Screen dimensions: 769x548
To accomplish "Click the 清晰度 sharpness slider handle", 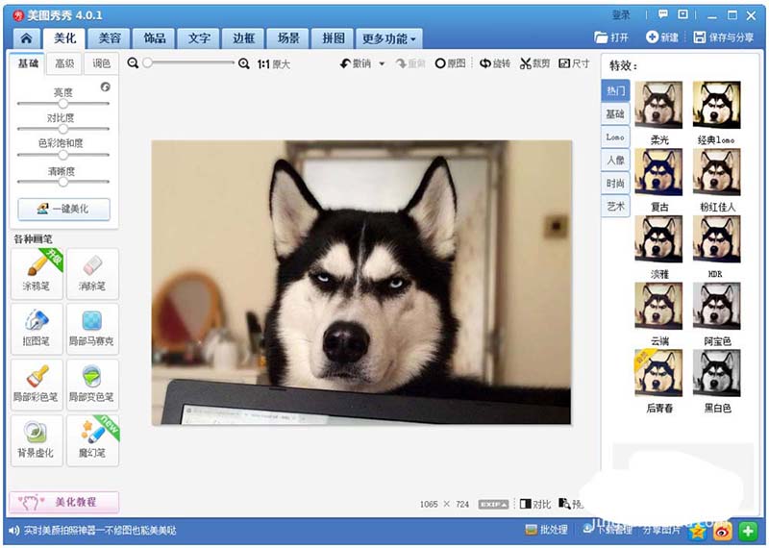I will pos(62,182).
